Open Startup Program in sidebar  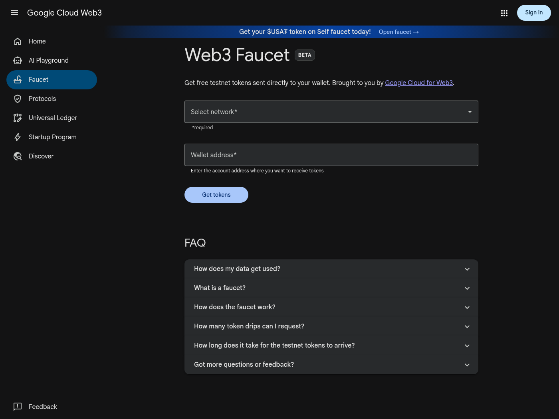pos(52,137)
